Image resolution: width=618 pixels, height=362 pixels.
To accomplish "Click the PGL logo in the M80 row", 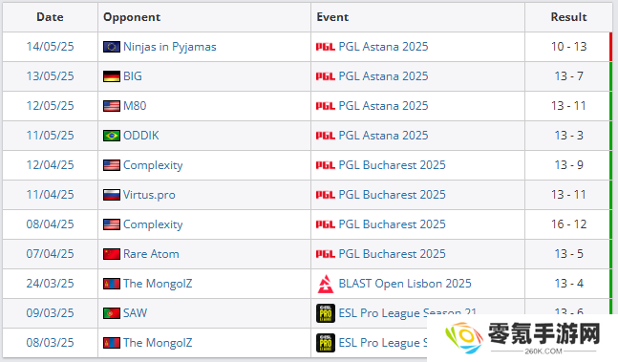I will (326, 106).
